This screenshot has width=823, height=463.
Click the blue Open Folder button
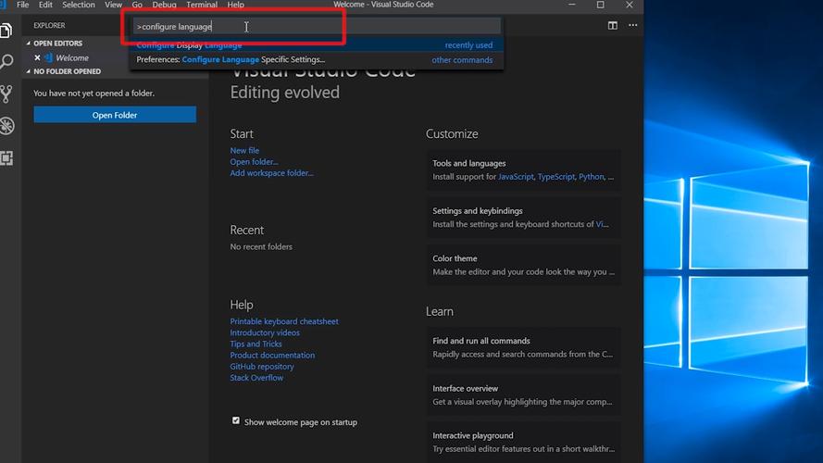tap(115, 115)
